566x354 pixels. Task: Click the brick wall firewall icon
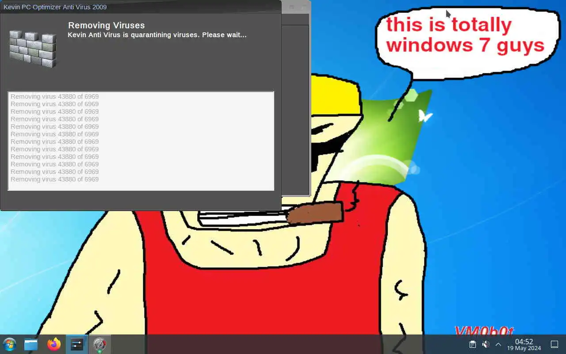tap(33, 49)
